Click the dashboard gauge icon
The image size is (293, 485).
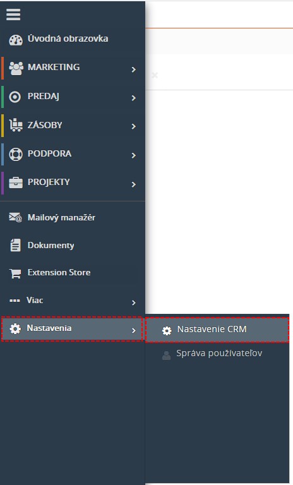[x=15, y=40]
